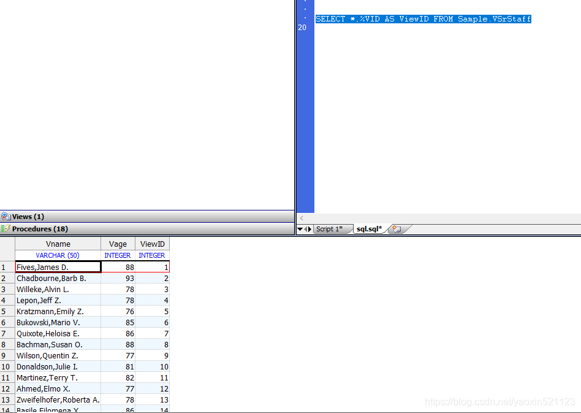Click Vage value 85 for Bukowski

tap(118, 322)
